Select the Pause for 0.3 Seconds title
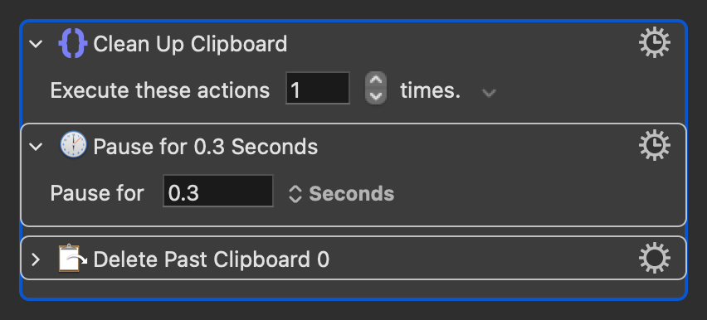707x320 pixels. pos(205,147)
